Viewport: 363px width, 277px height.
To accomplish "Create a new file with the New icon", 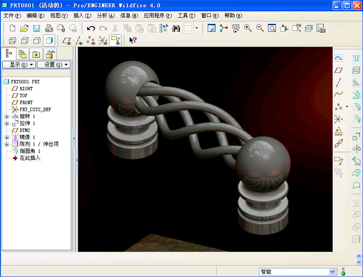I will 13,28.
